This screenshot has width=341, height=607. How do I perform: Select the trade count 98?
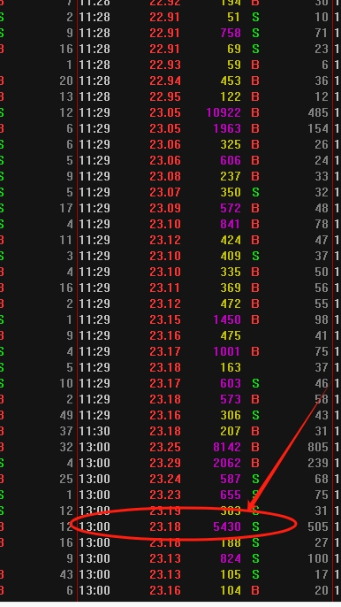pyautogui.click(x=322, y=319)
